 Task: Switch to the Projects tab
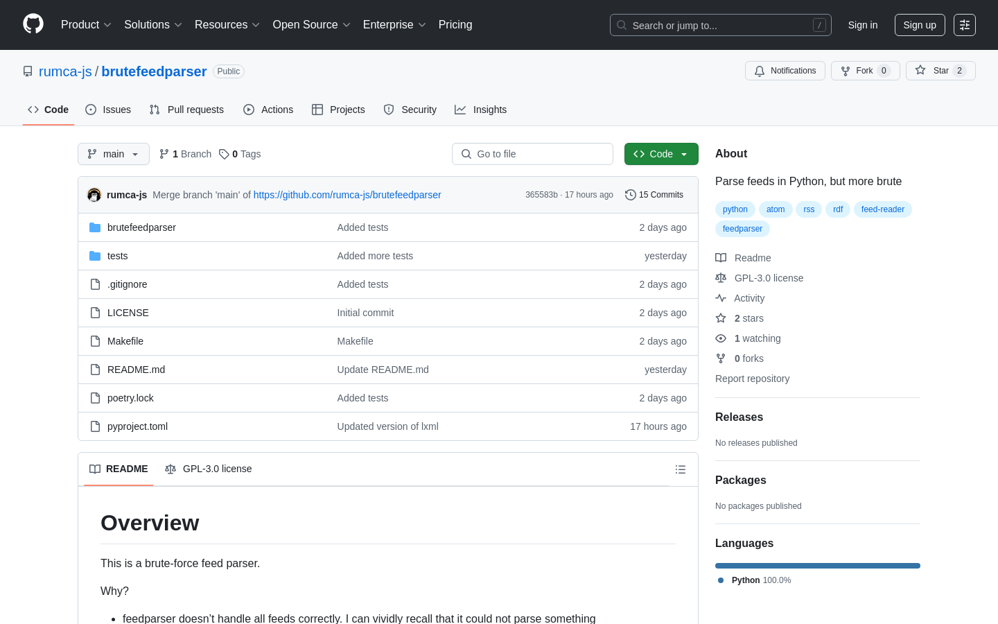tap(338, 110)
